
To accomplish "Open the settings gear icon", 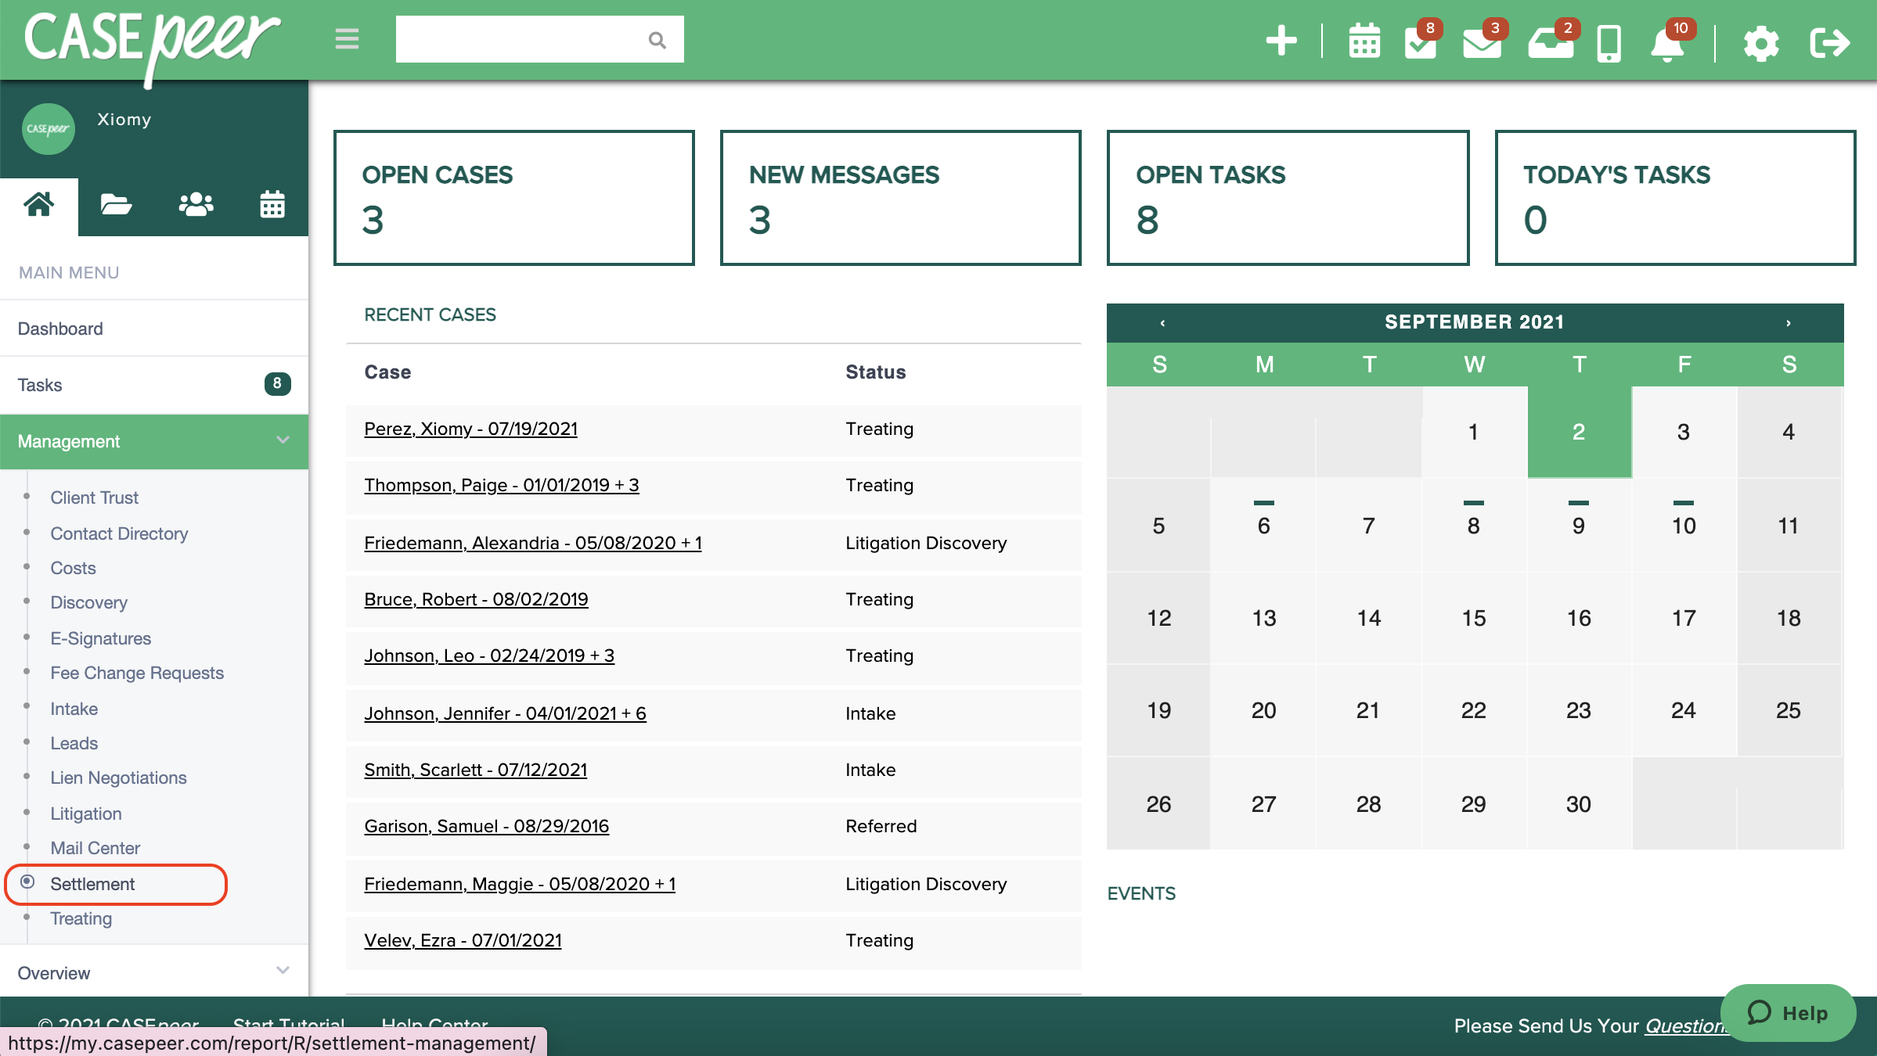I will click(1760, 43).
